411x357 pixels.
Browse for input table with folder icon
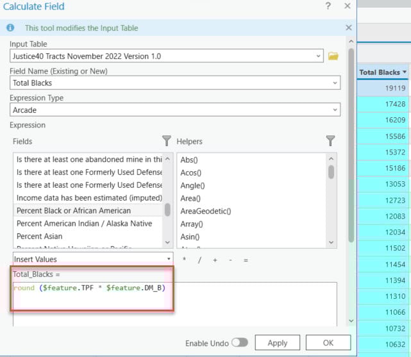coord(333,56)
